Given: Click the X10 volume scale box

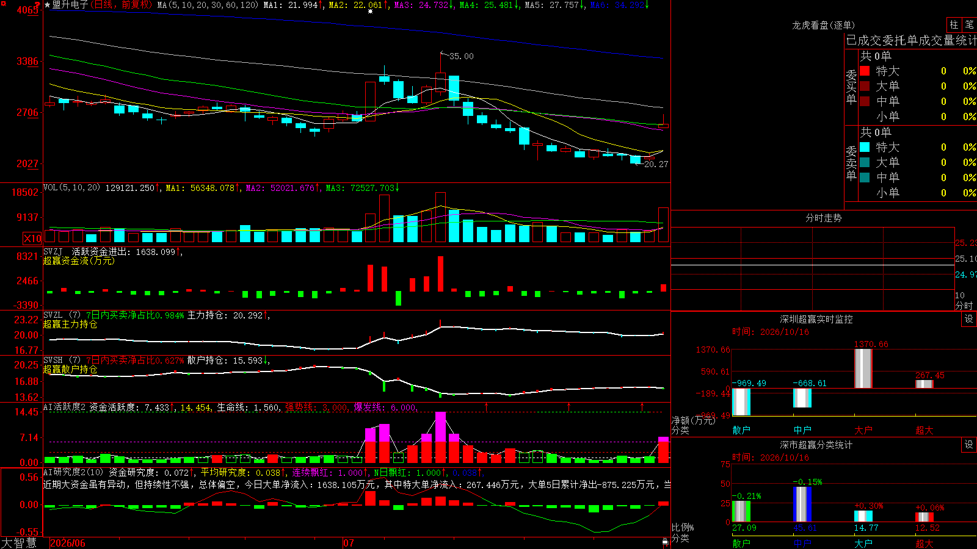Looking at the screenshot, I should (x=32, y=239).
